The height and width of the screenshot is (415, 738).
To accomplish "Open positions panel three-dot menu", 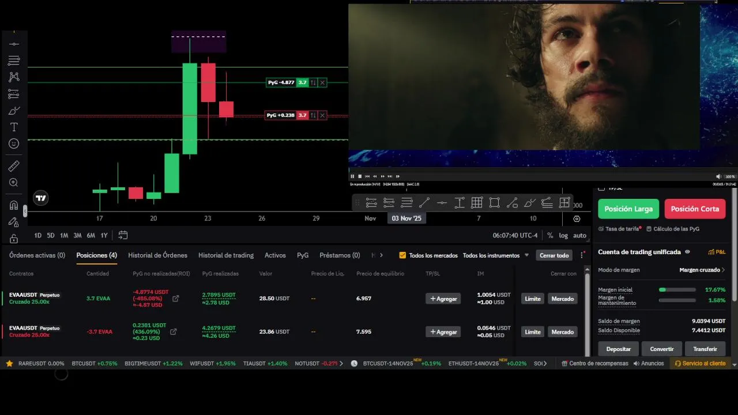I will 583,255.
